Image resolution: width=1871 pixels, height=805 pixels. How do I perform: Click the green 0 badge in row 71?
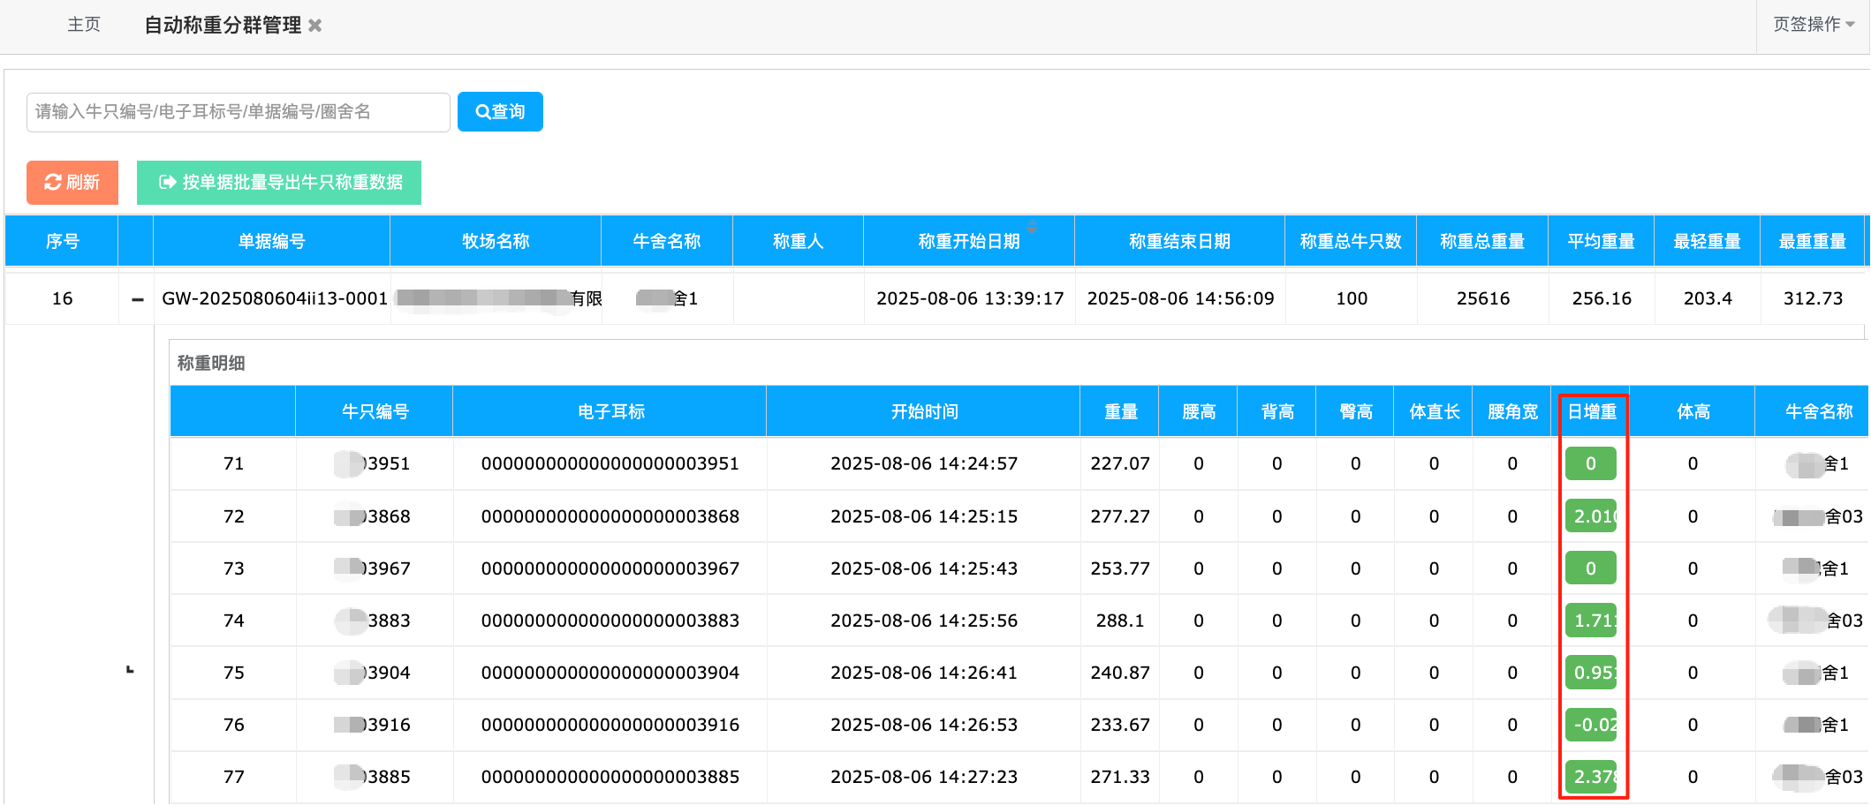pyautogui.click(x=1590, y=463)
